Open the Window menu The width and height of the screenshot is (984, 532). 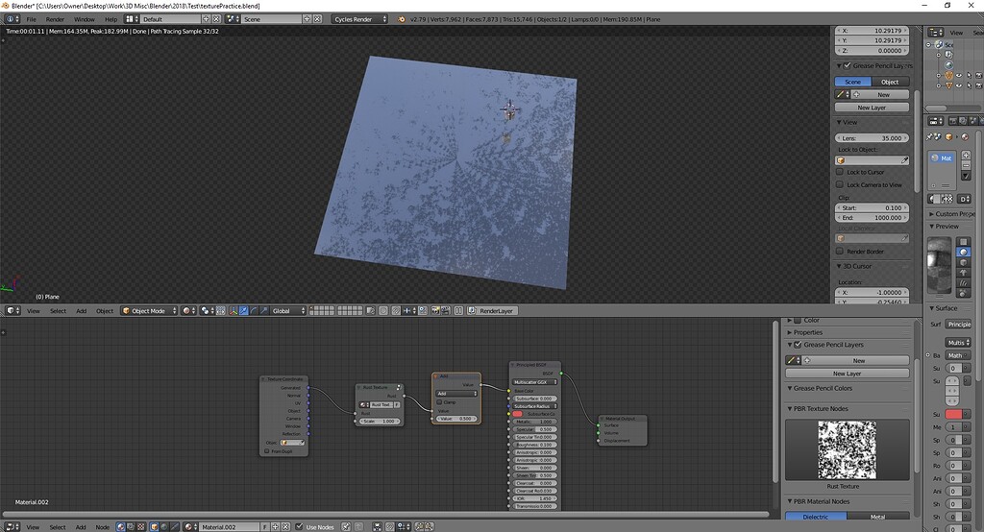point(85,19)
